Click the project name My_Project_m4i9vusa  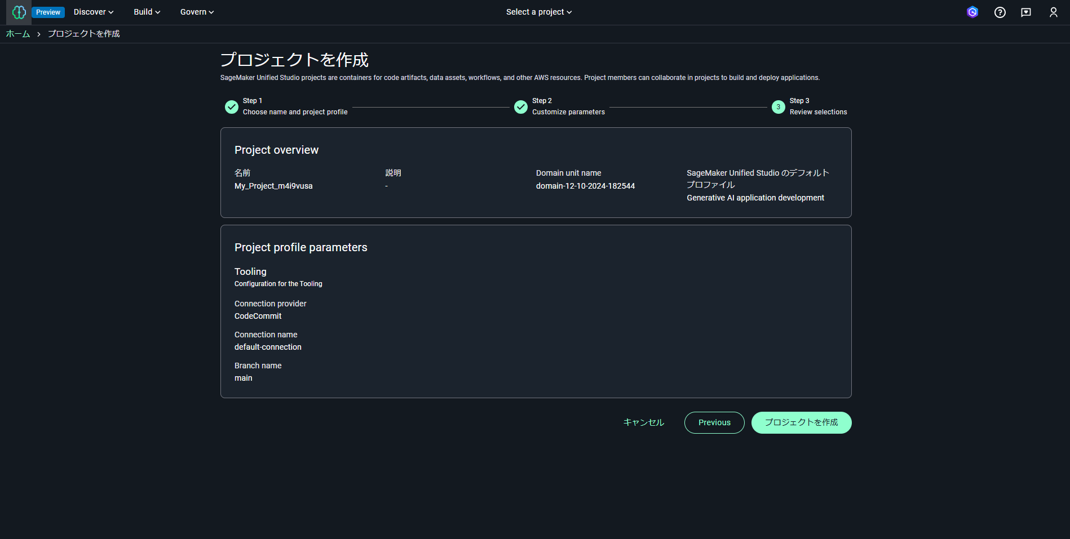point(273,186)
